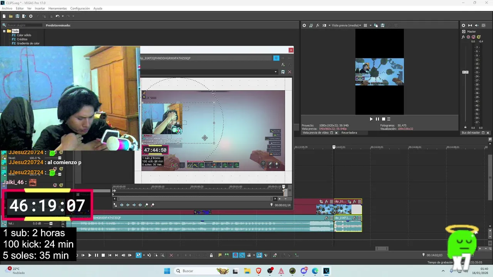Image resolution: width=493 pixels, height=277 pixels.
Task: Switch to Recortadora tab
Action: [349, 133]
